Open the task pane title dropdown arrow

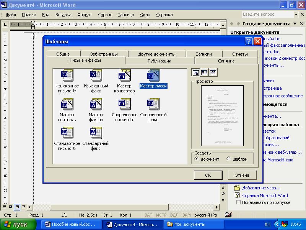coord(295,24)
